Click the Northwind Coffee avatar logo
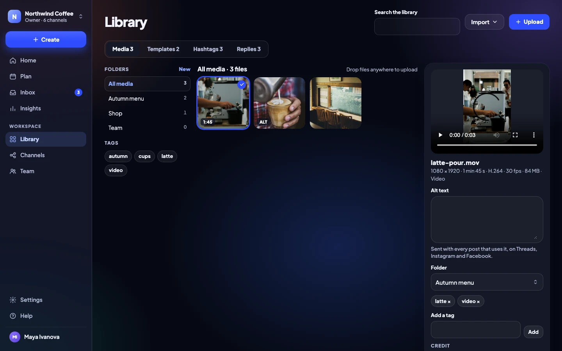This screenshot has height=351, width=562. point(14,16)
